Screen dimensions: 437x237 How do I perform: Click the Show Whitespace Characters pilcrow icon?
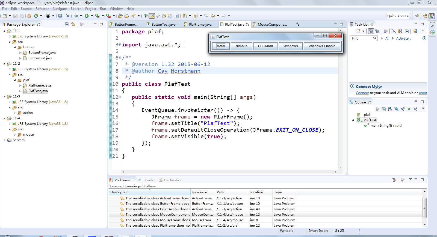point(177,16)
